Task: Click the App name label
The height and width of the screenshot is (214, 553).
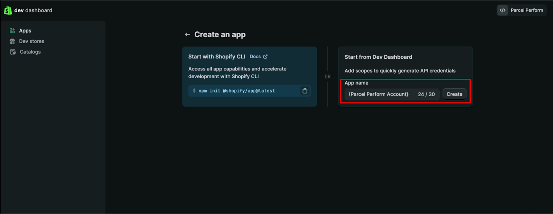Action: coord(356,83)
